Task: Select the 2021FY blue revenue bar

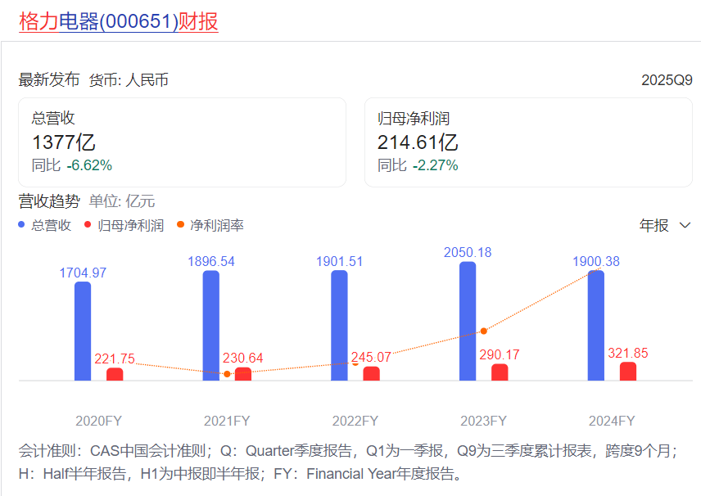Action: [x=211, y=326]
